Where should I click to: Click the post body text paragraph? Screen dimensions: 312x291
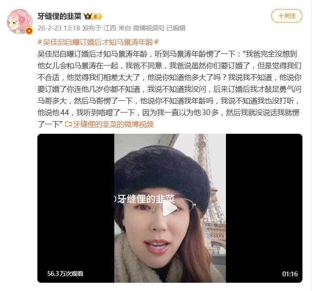169,89
